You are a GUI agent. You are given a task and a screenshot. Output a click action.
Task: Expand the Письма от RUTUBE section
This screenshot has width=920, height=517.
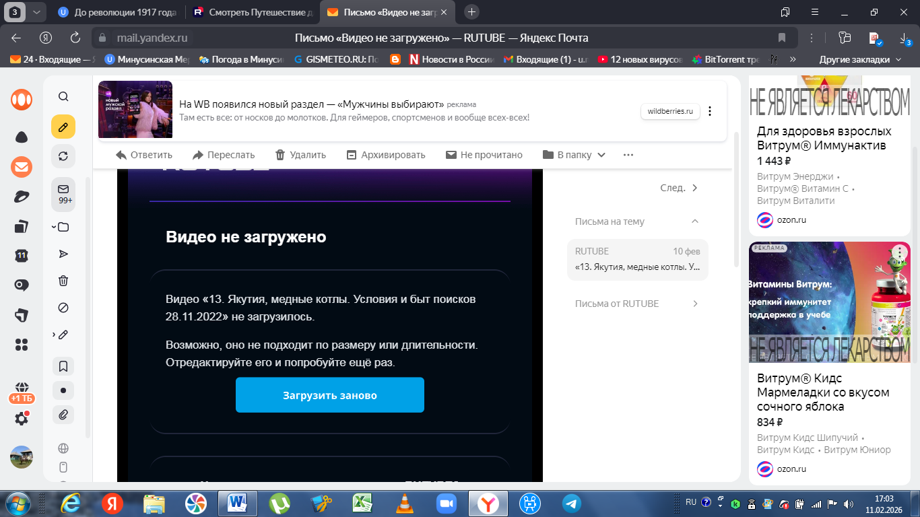point(695,304)
